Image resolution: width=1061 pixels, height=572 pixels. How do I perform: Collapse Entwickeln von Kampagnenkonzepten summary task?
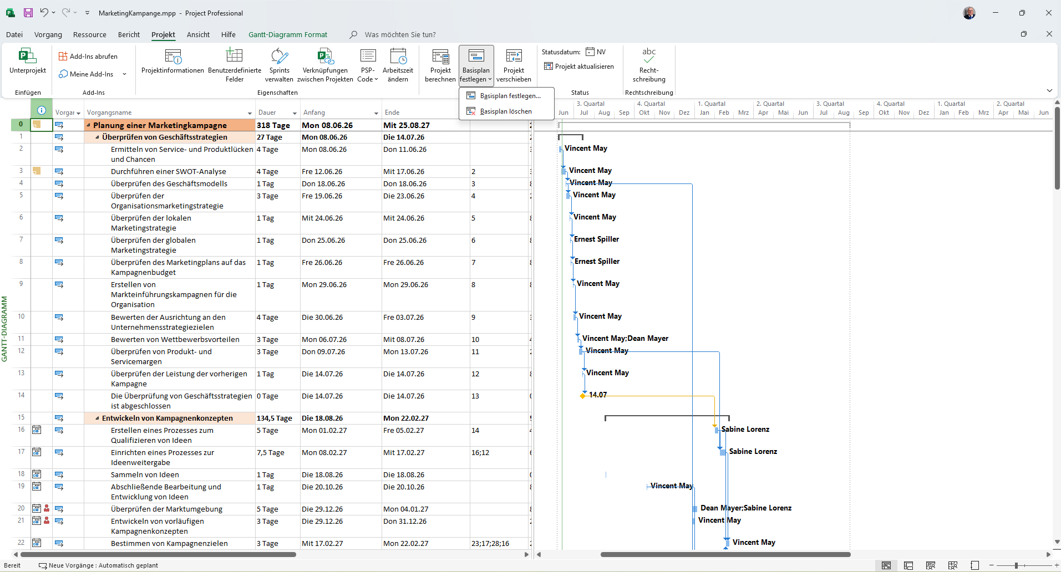98,418
